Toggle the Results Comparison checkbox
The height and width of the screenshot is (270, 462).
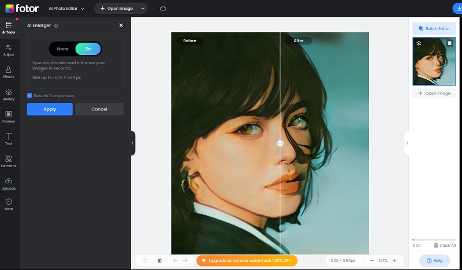(29, 95)
